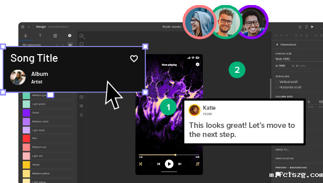Open the settings gear in music player
The image size is (323, 183).
(x=197, y=64)
